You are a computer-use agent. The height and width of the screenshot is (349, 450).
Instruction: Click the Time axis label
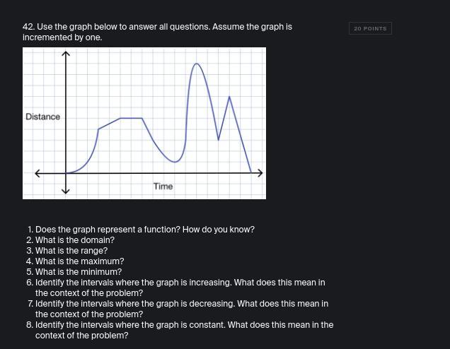[163, 187]
